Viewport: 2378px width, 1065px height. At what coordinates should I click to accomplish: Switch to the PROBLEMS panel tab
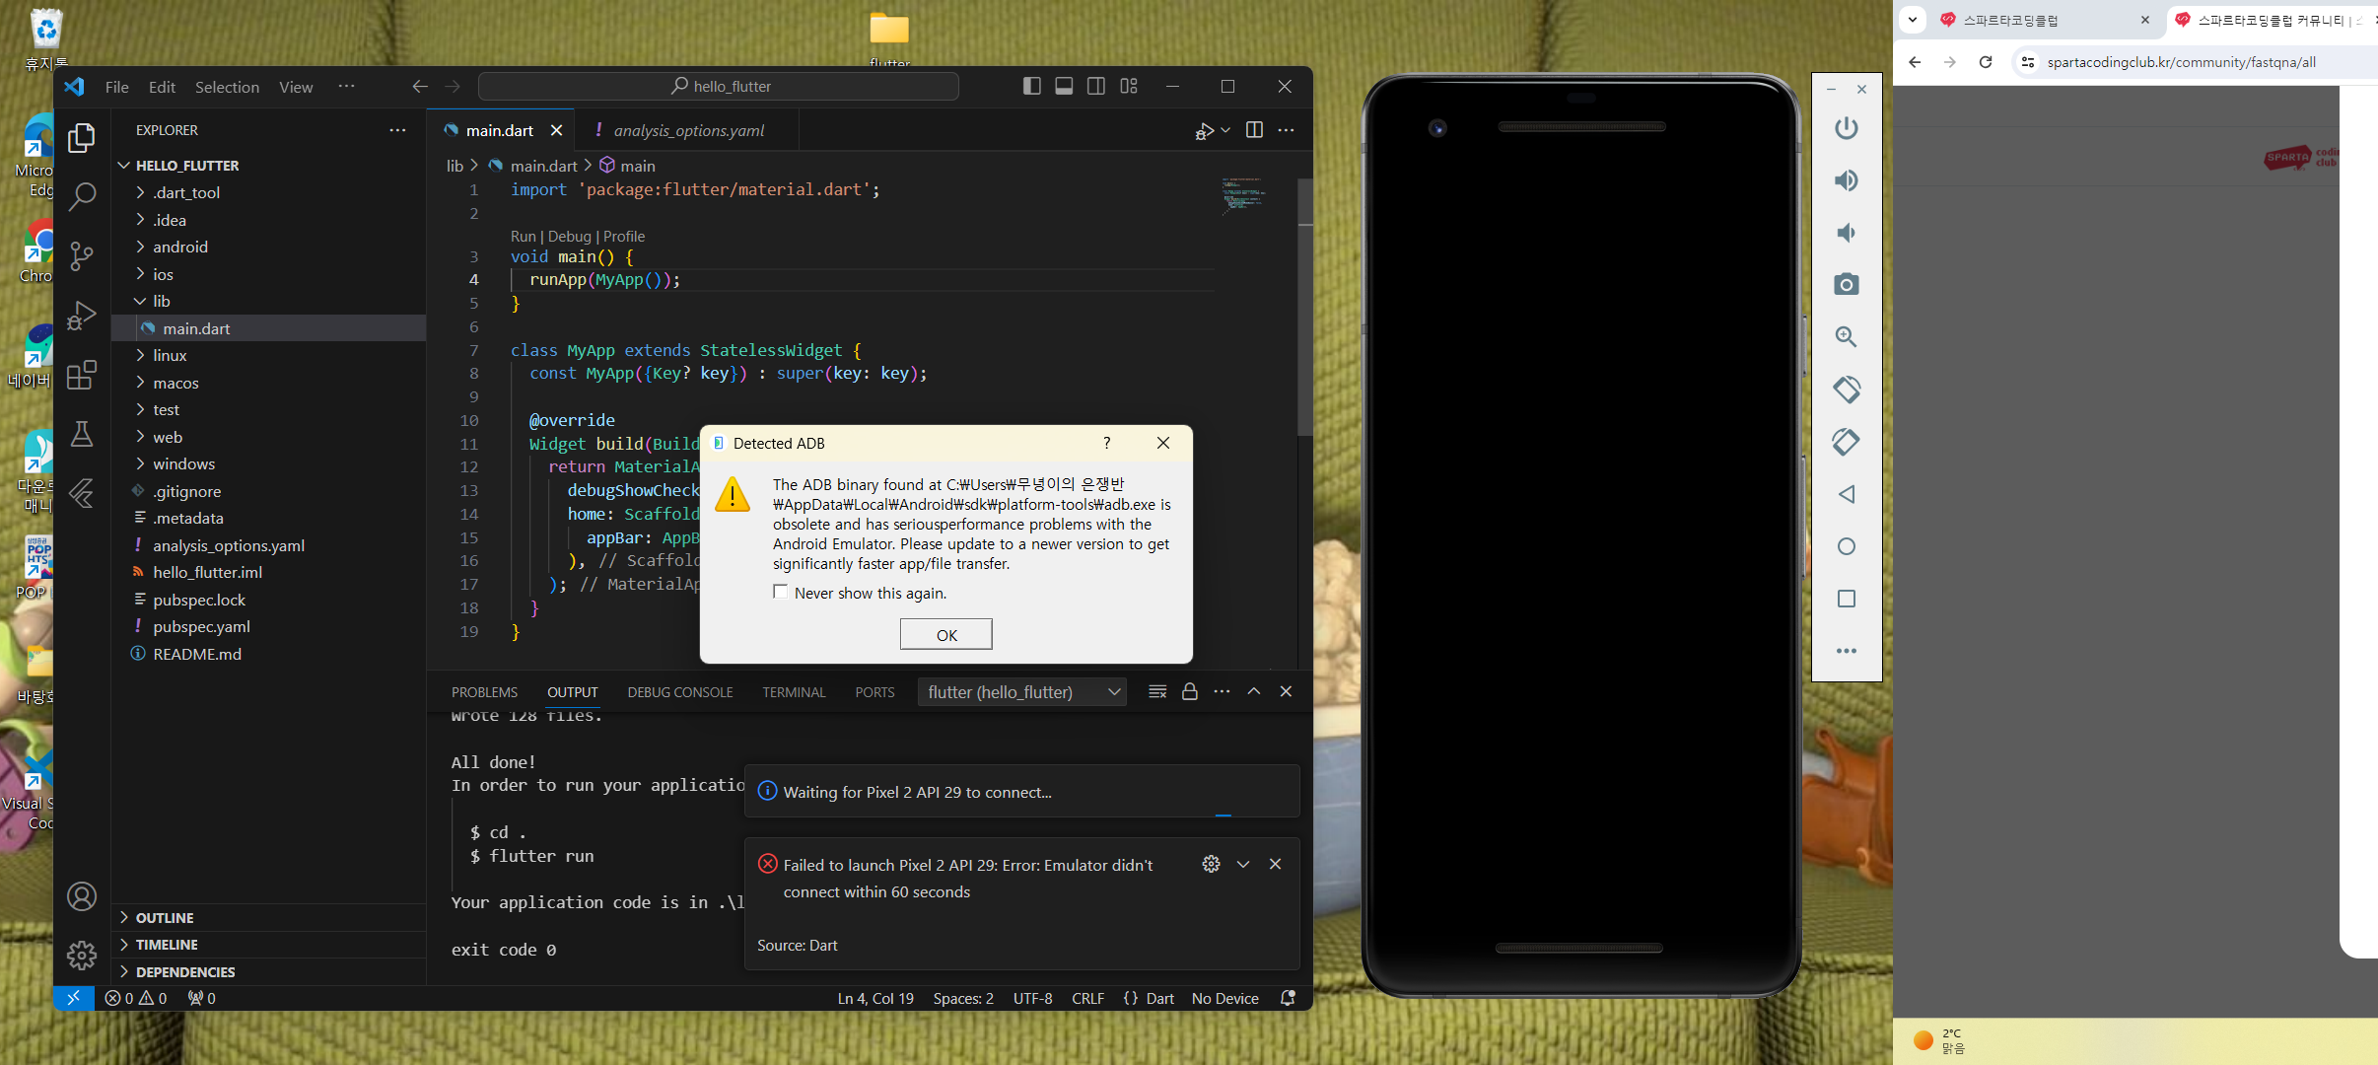pyautogui.click(x=484, y=692)
